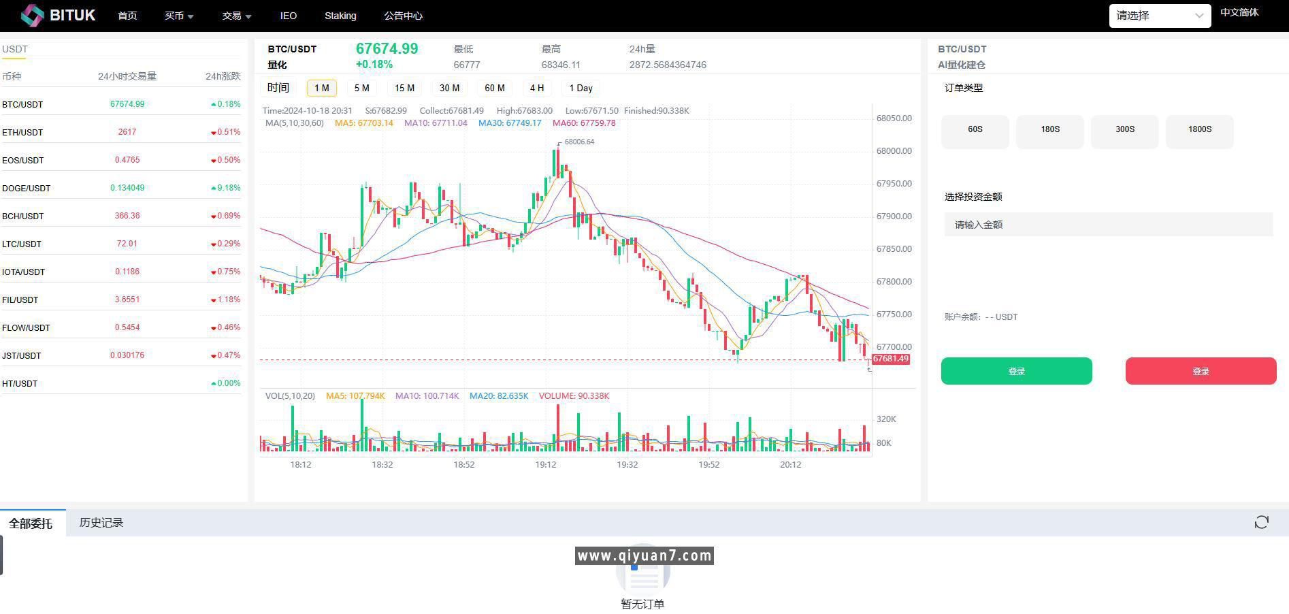
Task: Expand the 交易 menu
Action: (236, 16)
